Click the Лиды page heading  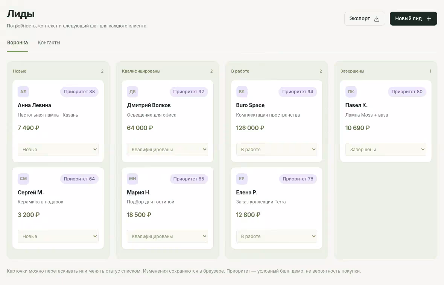click(x=21, y=14)
